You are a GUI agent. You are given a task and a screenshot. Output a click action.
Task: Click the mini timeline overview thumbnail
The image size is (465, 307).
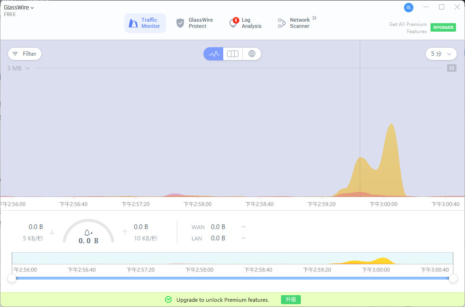(x=232, y=258)
